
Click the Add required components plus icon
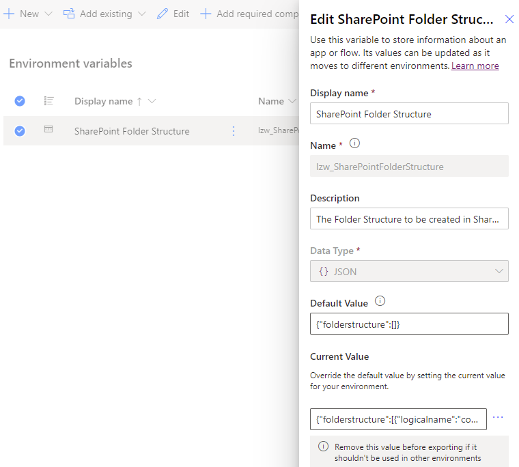206,14
